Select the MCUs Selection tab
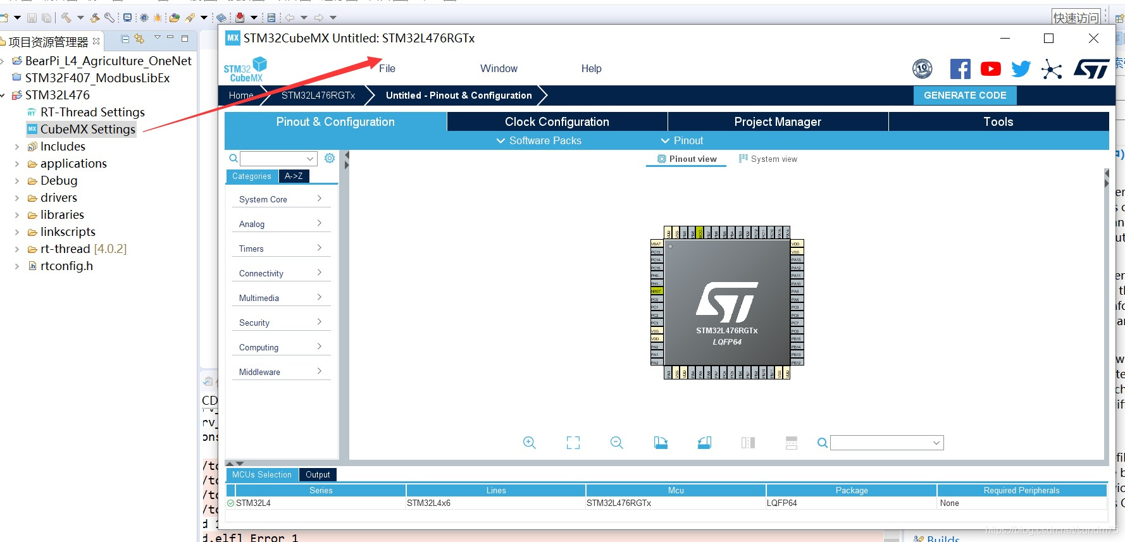This screenshot has height=542, width=1125. click(x=262, y=474)
